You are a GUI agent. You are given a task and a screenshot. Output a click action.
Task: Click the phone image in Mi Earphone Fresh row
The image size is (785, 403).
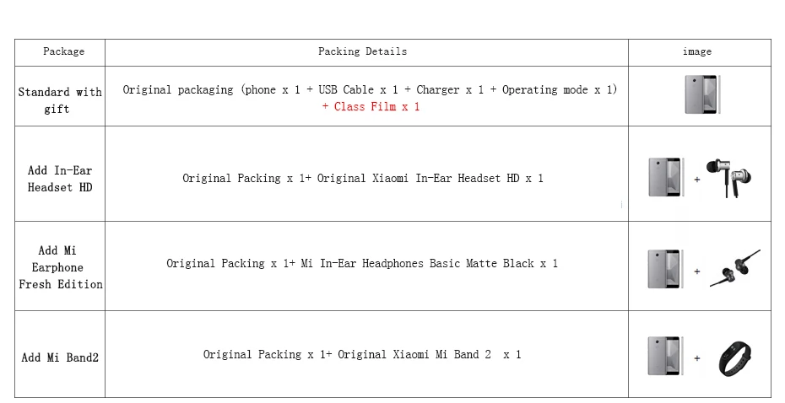(666, 269)
